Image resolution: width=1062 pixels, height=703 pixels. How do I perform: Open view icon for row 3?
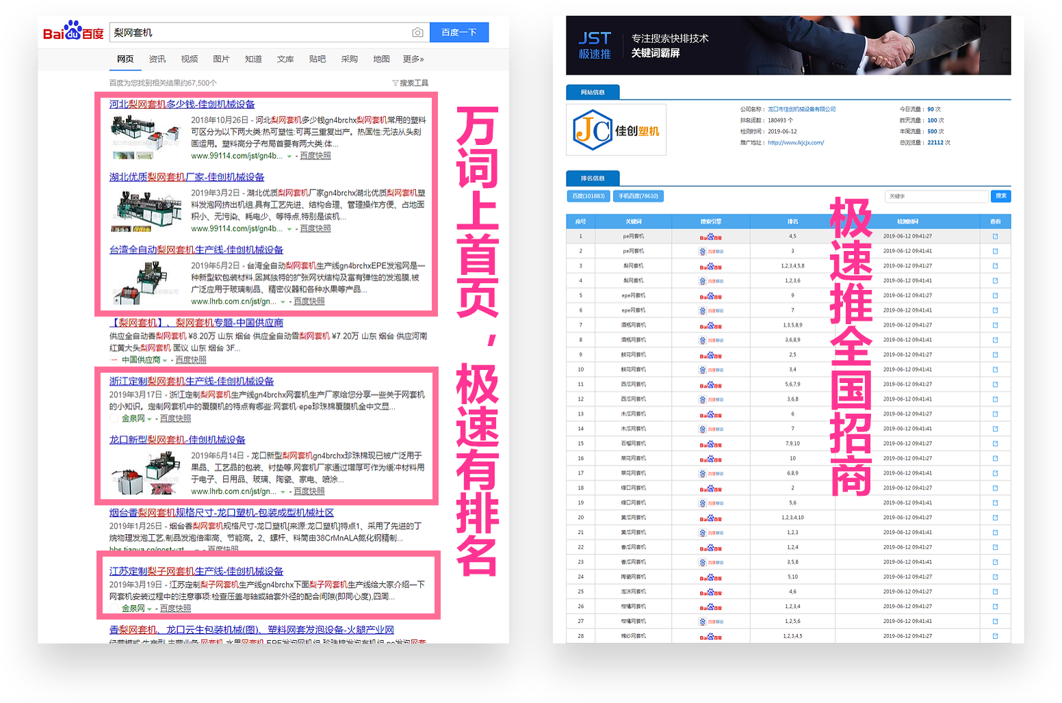pos(995,266)
